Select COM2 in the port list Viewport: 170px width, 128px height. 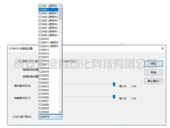click(48, 9)
